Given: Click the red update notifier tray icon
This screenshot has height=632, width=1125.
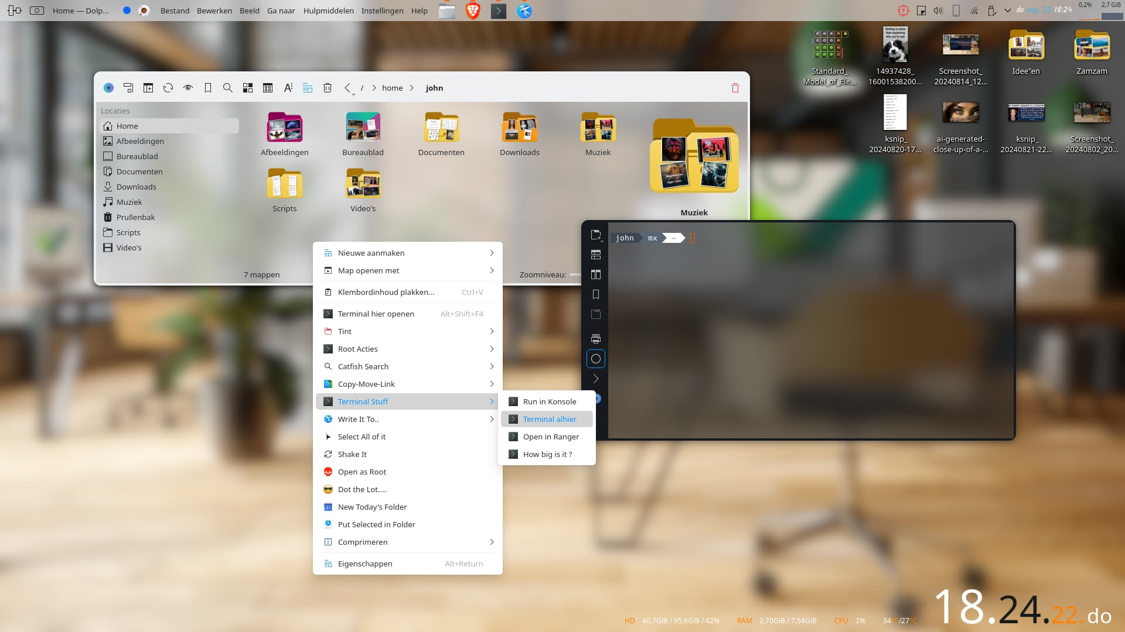Looking at the screenshot, I should [x=903, y=11].
